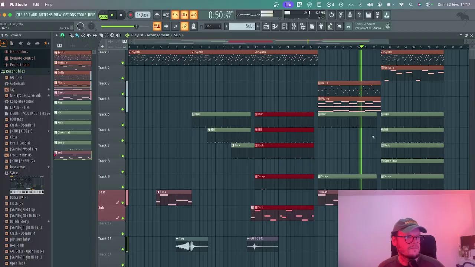Screen dimensions: 475x267
Task: Mute Track 1 with its green dot
Action: pos(123,63)
